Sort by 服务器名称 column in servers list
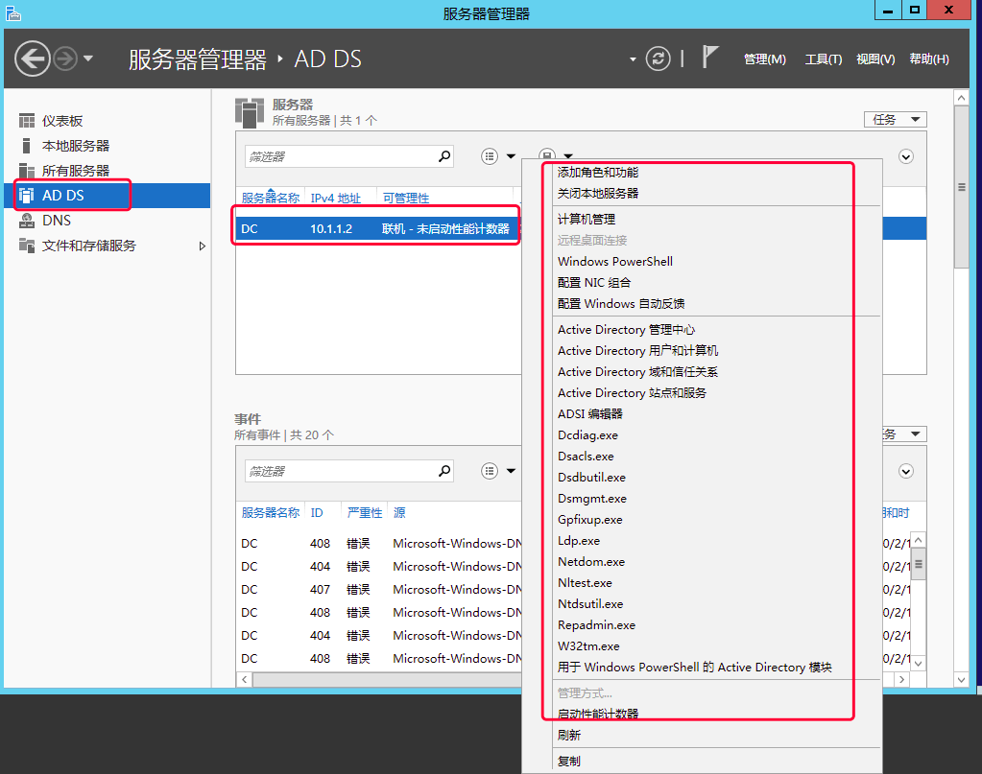The height and width of the screenshot is (774, 982). (271, 198)
